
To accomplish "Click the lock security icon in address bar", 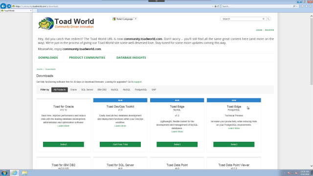I will (215, 6).
